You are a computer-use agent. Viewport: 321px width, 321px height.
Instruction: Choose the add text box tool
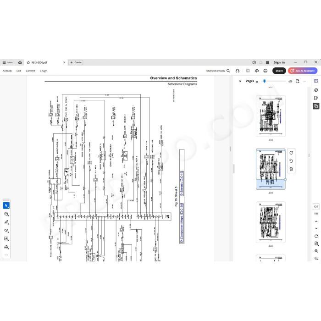6,239
